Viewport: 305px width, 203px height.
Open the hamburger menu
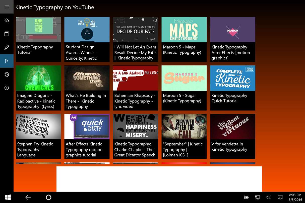click(x=7, y=7)
